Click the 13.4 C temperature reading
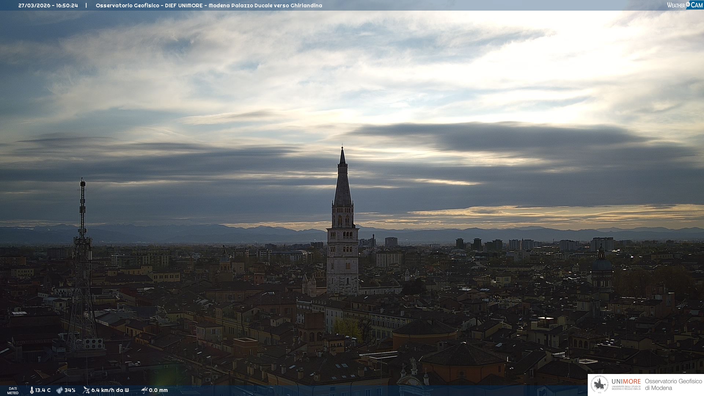This screenshot has height=396, width=704. click(x=43, y=390)
